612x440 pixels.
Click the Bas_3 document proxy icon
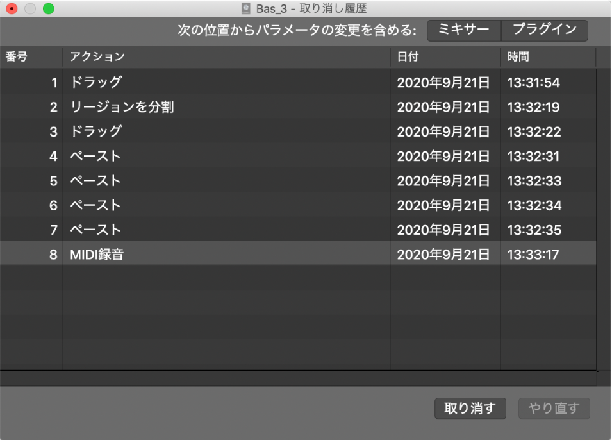pos(245,9)
